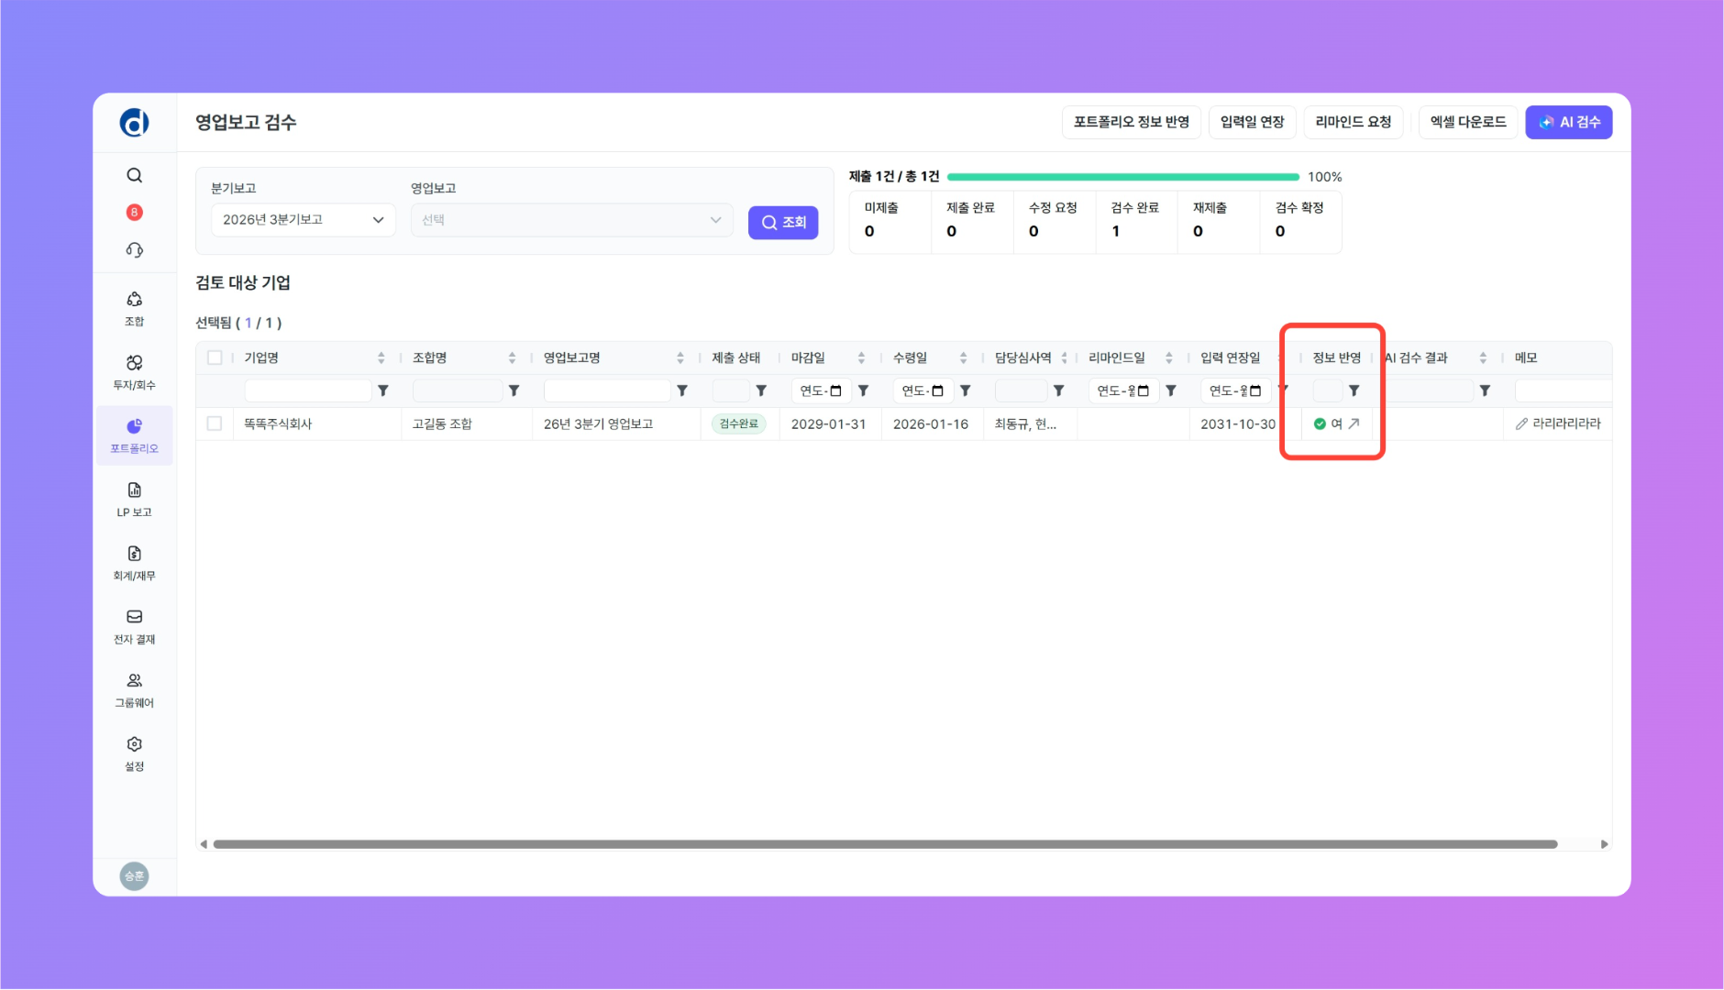Click the 기업명 filter text field
Screen dimensions: 1724x990
tap(308, 390)
